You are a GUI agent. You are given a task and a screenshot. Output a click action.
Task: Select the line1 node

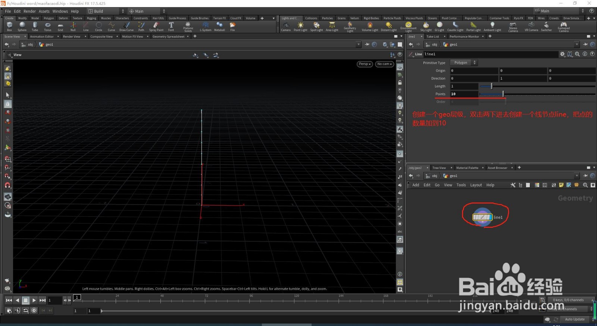click(482, 217)
